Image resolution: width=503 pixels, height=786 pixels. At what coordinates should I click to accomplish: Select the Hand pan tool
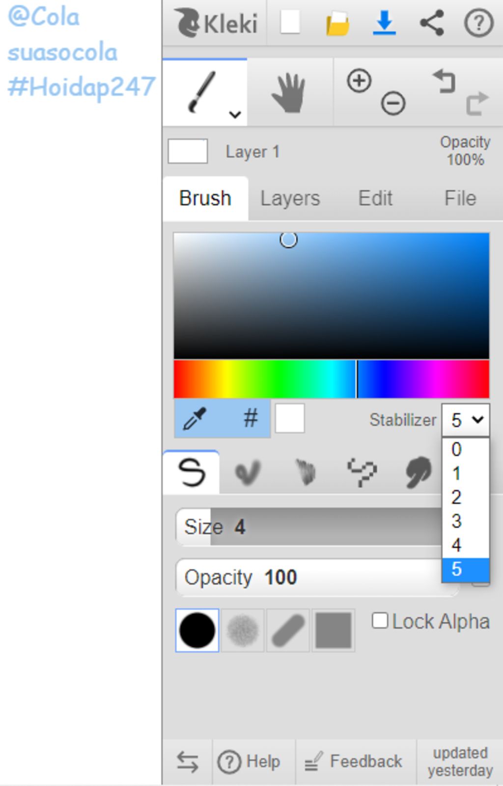pyautogui.click(x=288, y=92)
